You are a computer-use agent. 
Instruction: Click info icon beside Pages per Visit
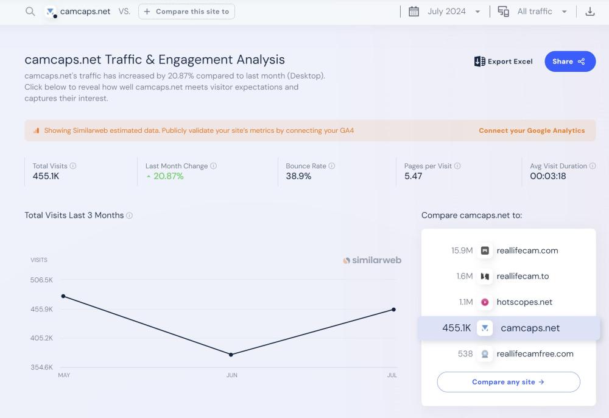coord(457,166)
